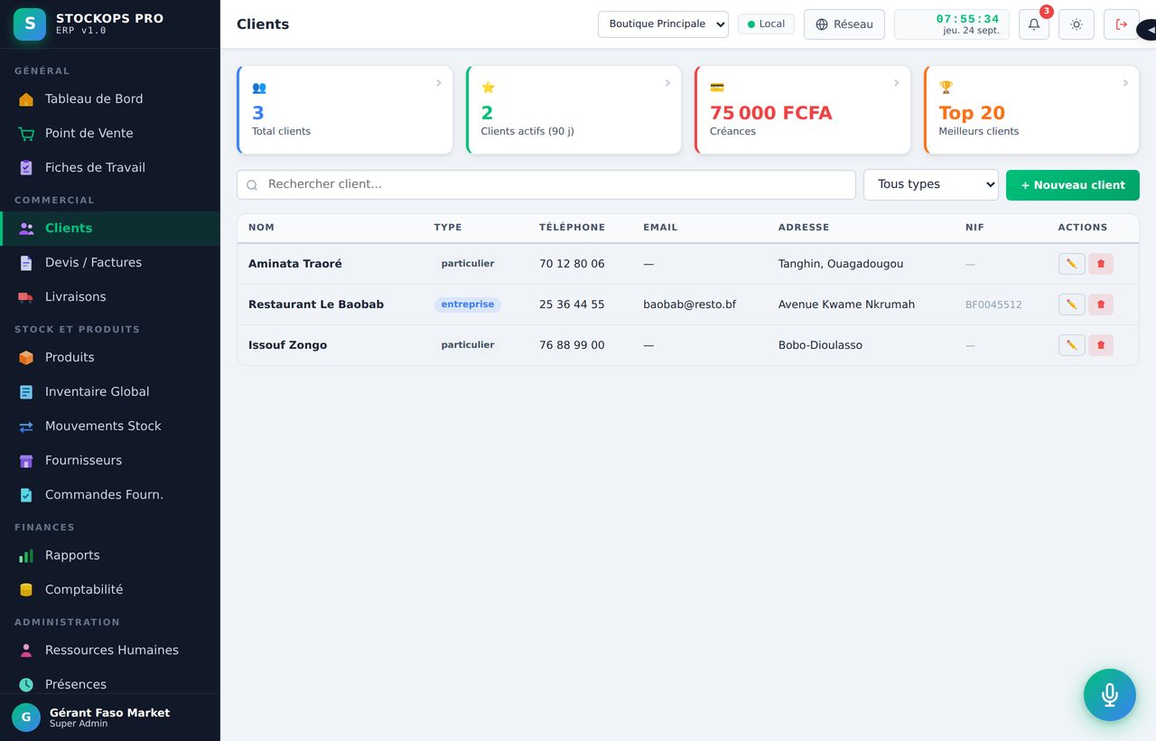Open the Boutique Principale store dropdown
Screen dimensions: 1156x741
click(x=663, y=24)
